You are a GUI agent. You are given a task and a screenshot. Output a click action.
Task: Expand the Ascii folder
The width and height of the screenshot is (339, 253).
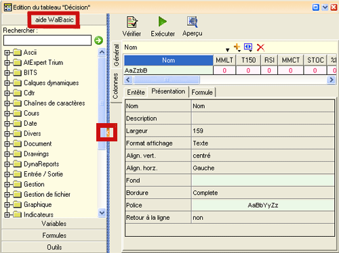(x=7, y=53)
